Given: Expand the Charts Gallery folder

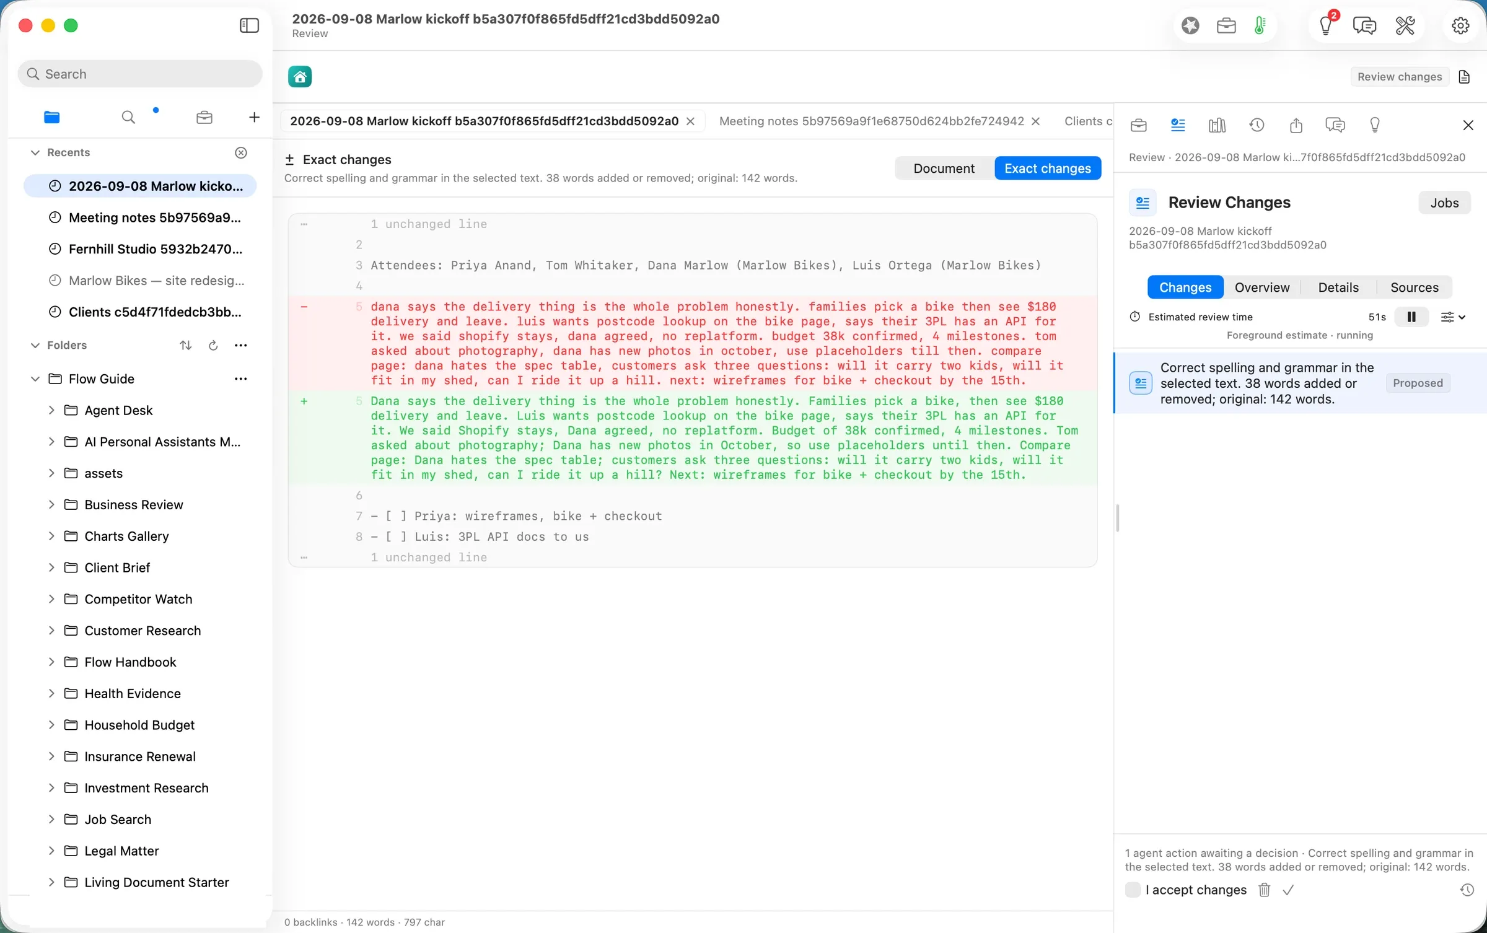Looking at the screenshot, I should coord(51,536).
